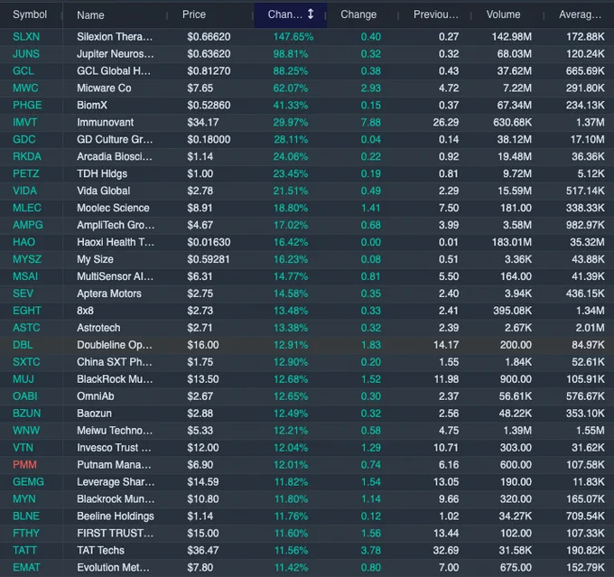Sort by the Name column header
This screenshot has height=577, width=614.
[x=90, y=15]
